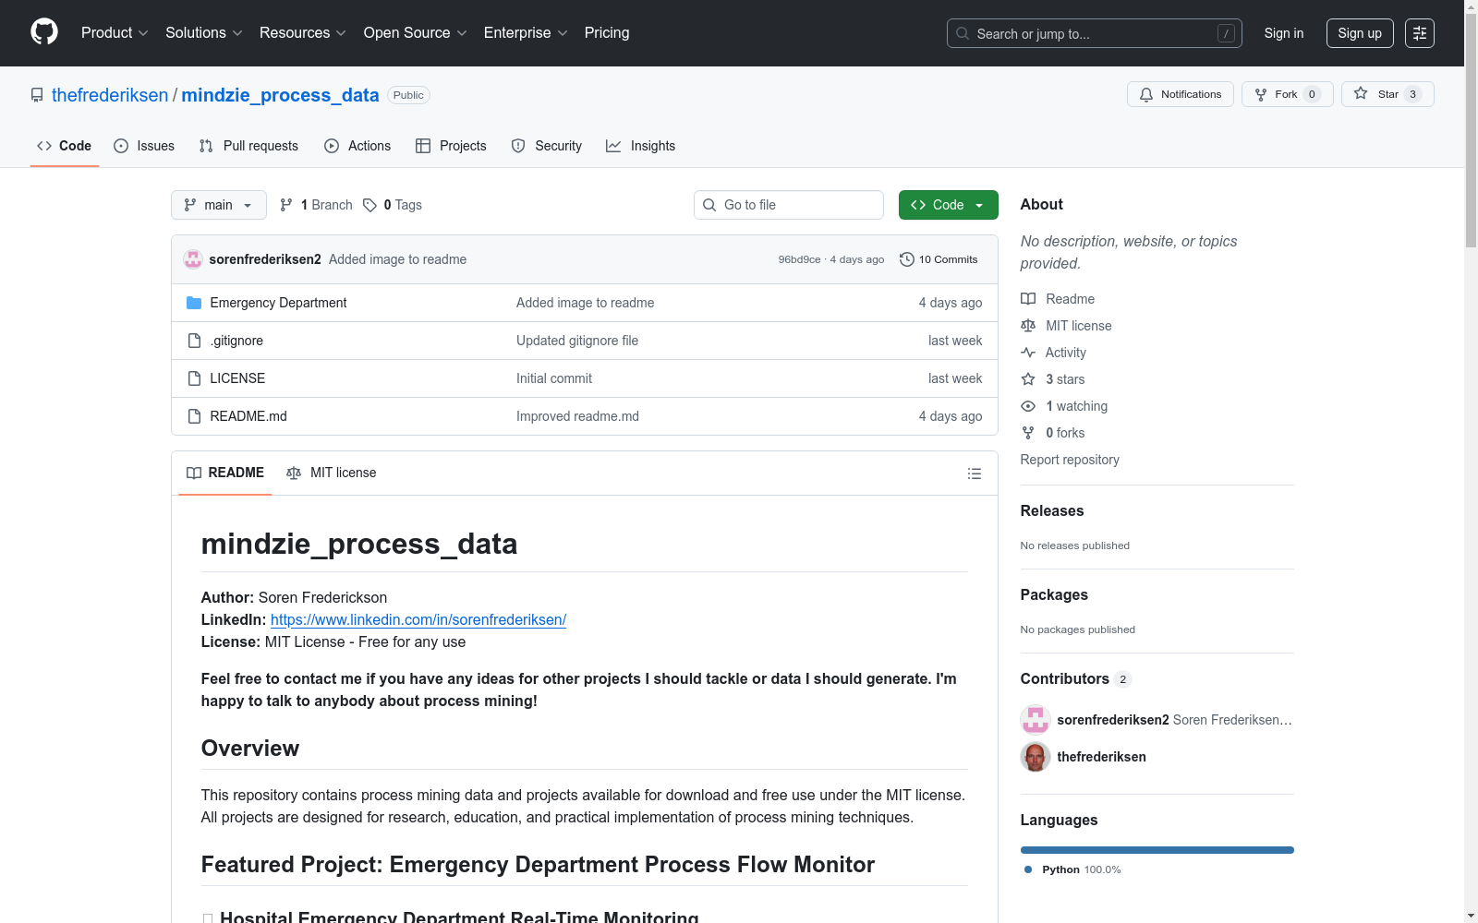
Task: Switch to the Issues tab
Action: coord(144,146)
